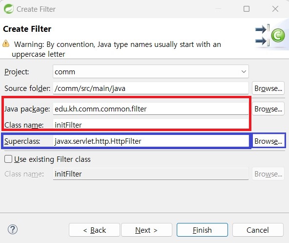Enable Use existing Filter class checkbox
Screen dimensions: 289x243
8,159
